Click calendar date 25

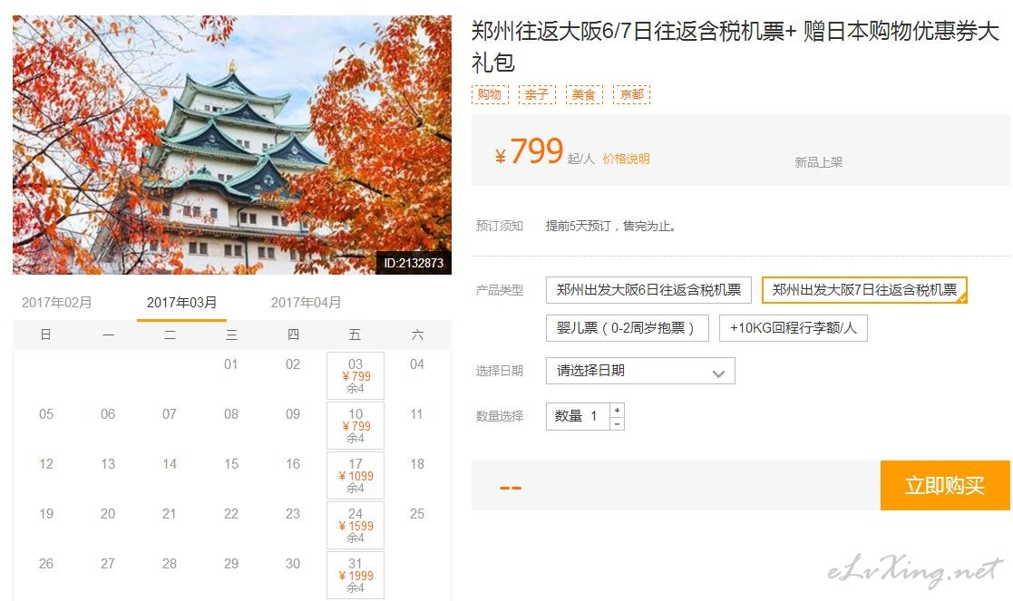[416, 513]
